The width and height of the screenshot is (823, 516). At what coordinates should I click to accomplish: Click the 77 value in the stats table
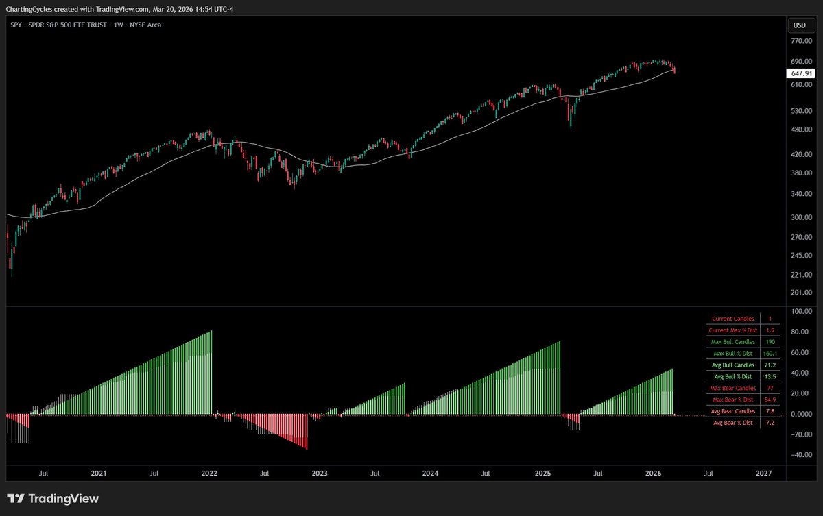(770, 388)
